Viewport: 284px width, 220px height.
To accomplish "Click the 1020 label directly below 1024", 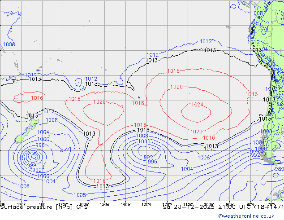I will [196, 132].
